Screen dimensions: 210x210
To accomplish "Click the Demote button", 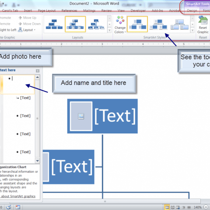I will point(5,24).
